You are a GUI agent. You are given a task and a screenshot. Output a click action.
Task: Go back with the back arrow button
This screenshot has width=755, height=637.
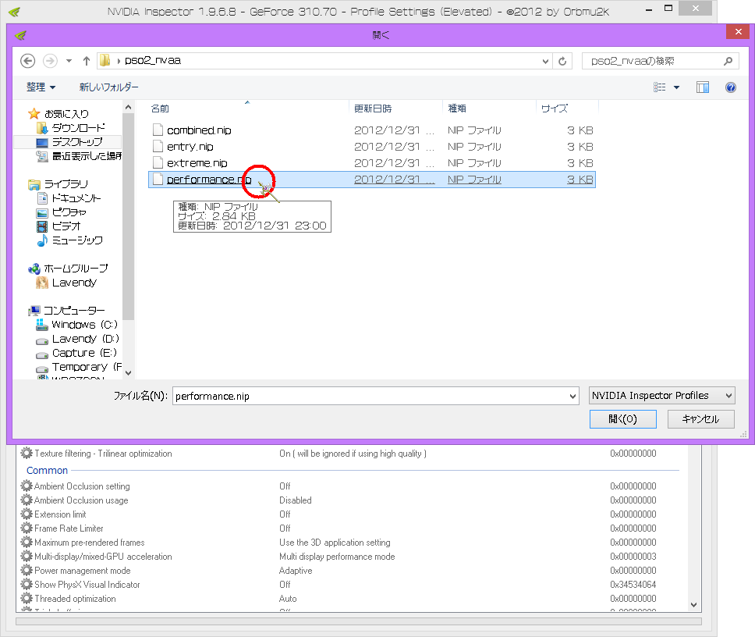point(28,61)
